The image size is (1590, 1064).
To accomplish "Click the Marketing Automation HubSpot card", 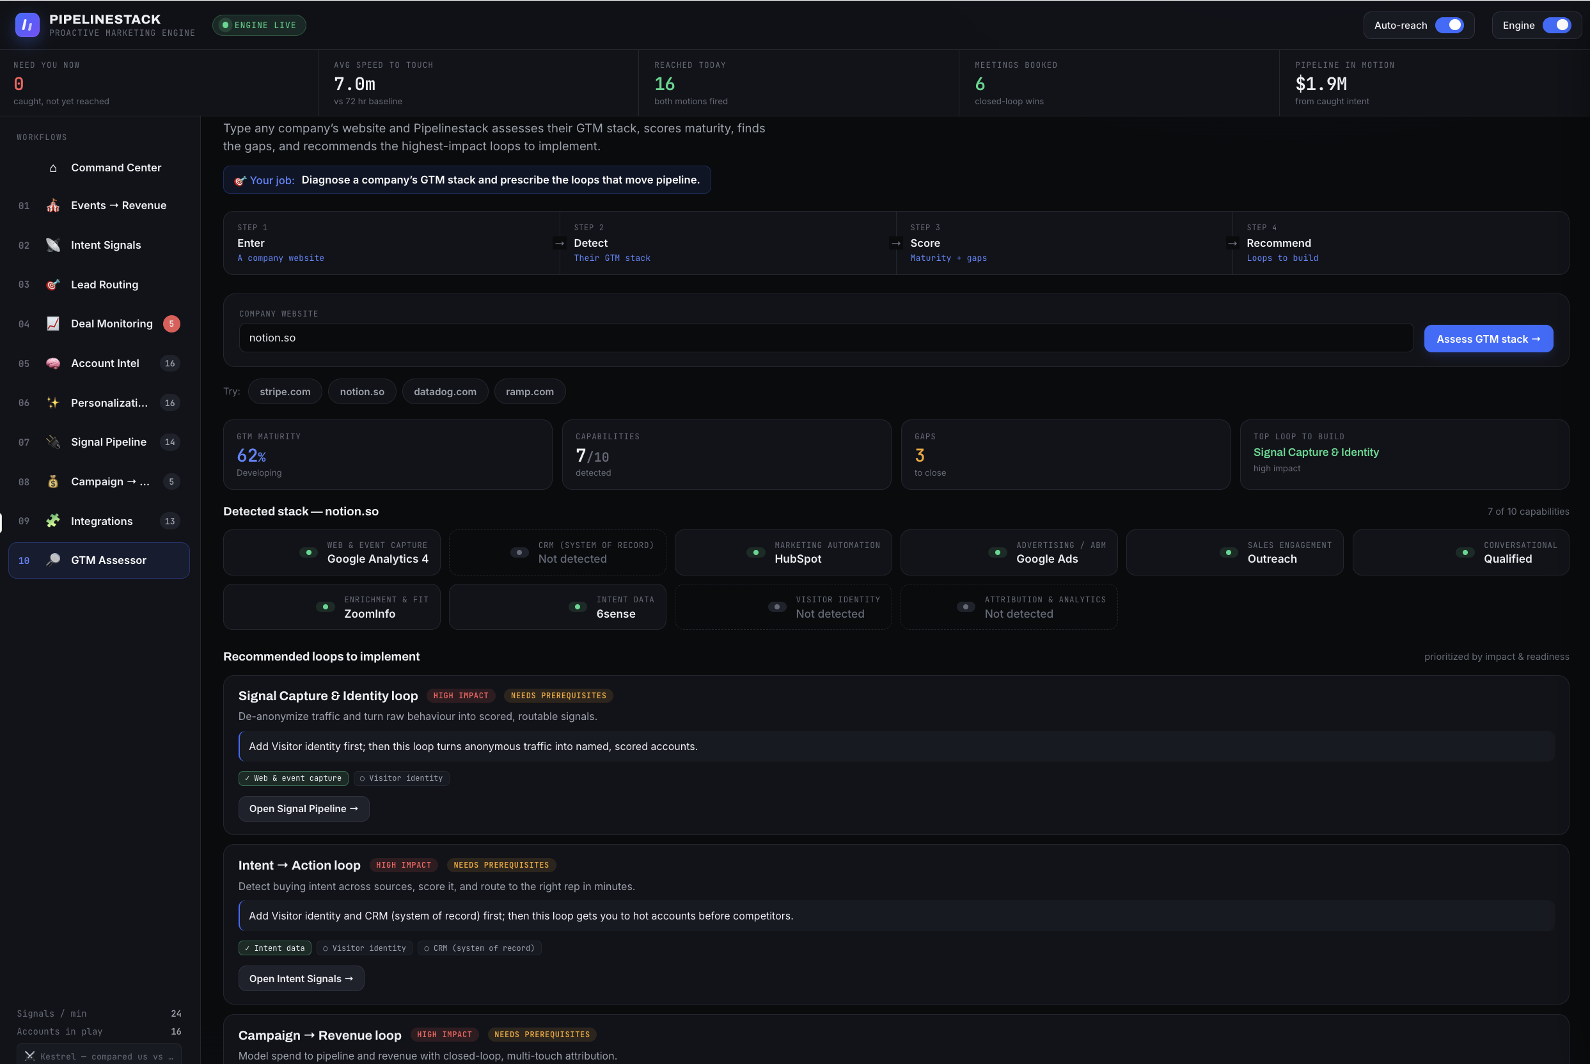I will click(x=783, y=552).
